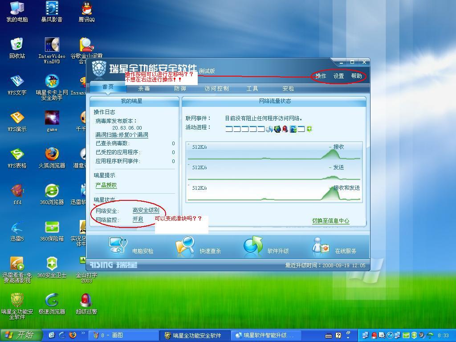This screenshot has width=456, height=342.
Task: Open WPS文字 desktop icon
Action: (17, 85)
